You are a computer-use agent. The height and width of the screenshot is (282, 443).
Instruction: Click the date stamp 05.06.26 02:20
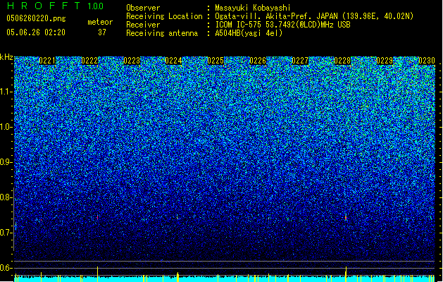[36, 32]
